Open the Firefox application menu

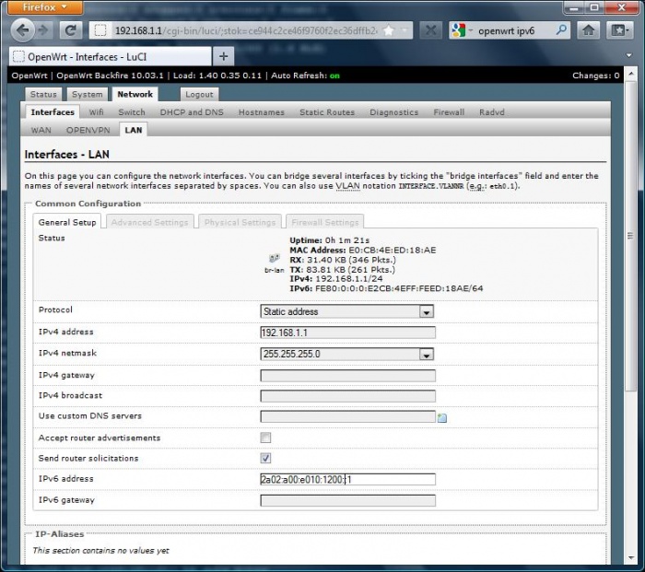(x=42, y=7)
